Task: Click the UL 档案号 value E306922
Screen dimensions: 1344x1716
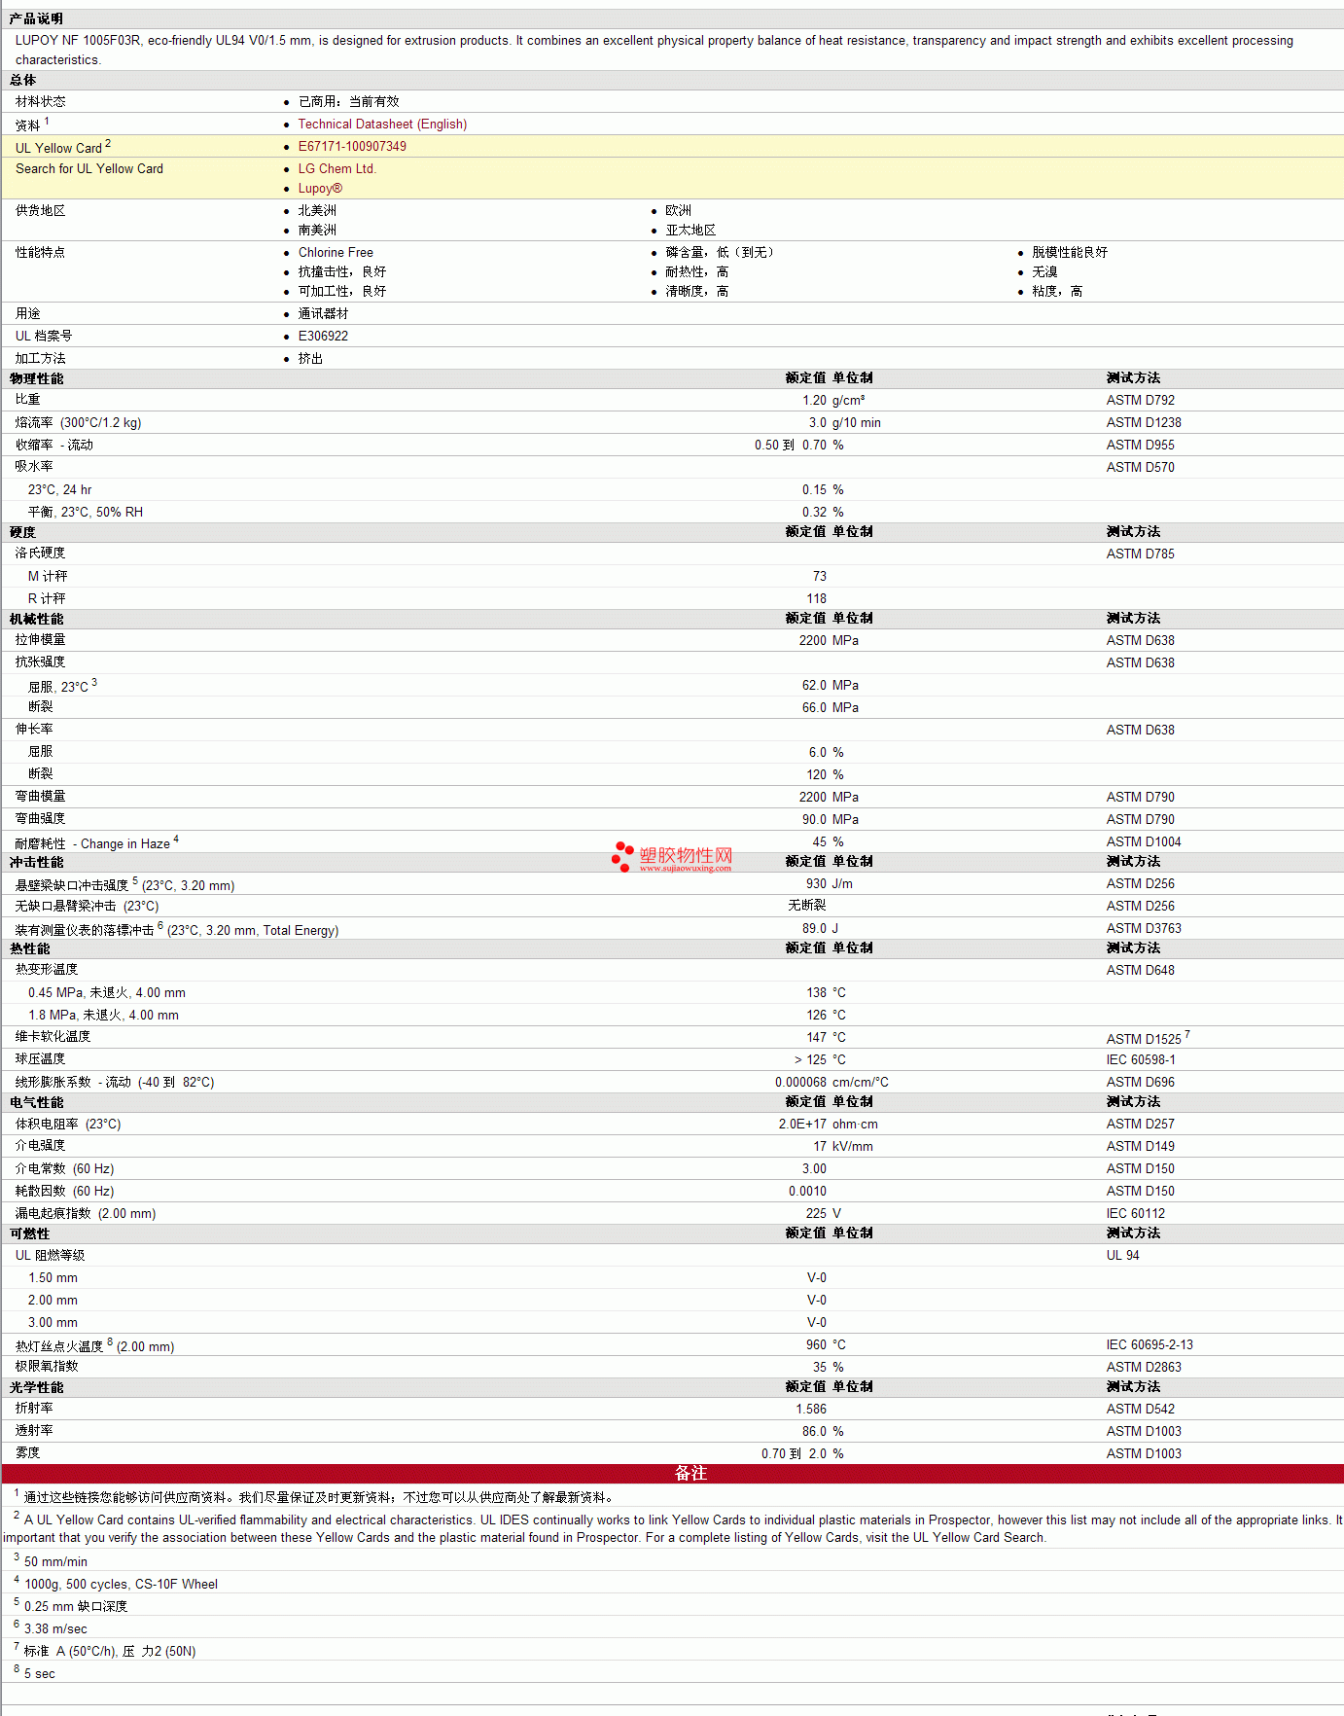Action: coord(323,337)
